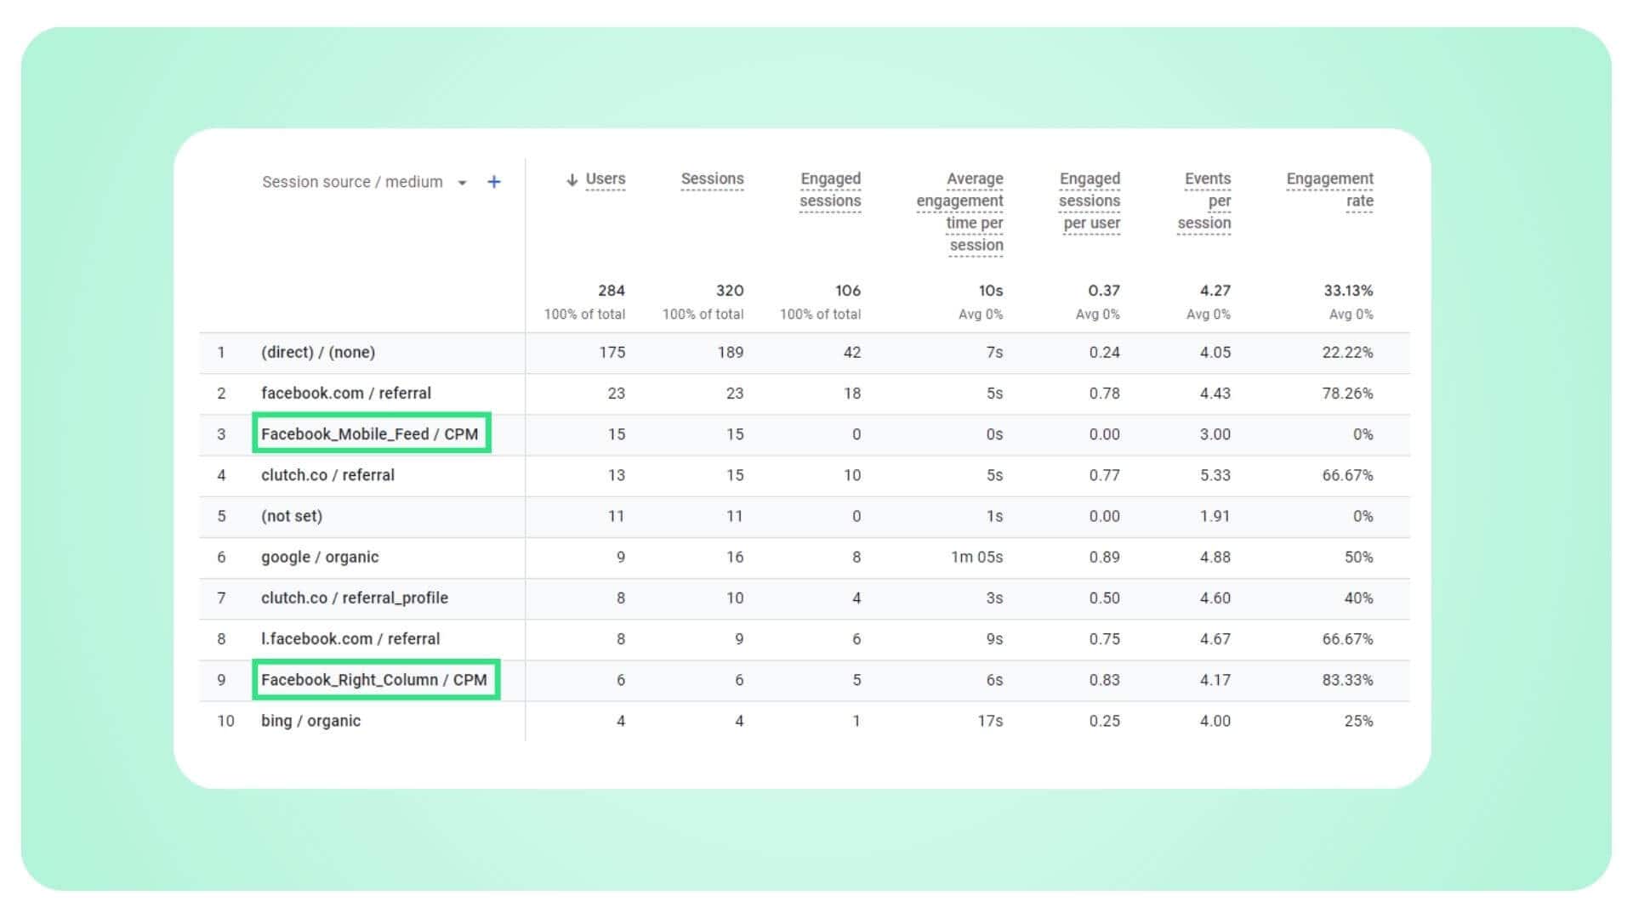Select the bing / organic source entry
The image size is (1633, 918).
[310, 720]
